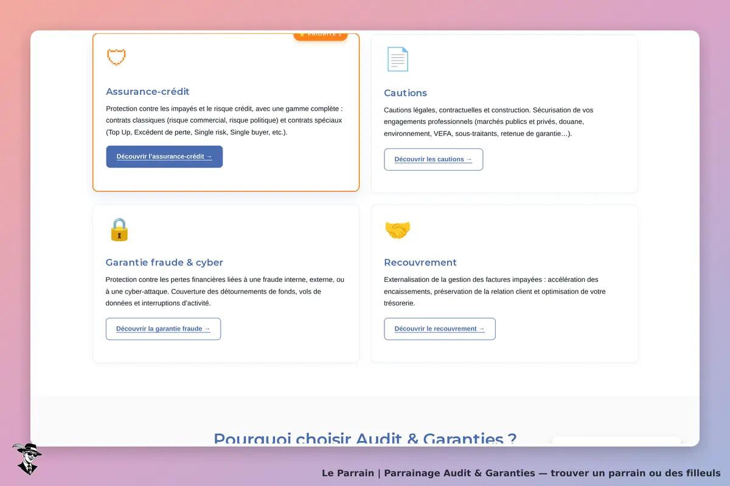
Task: Open Découvrir la garantie fraude button
Action: click(x=163, y=329)
